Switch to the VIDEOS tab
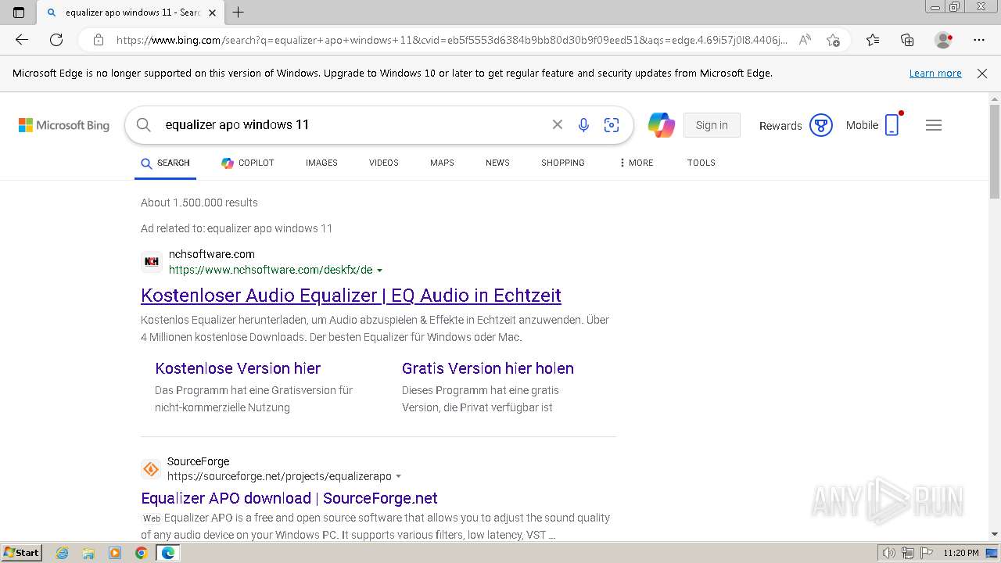 point(384,163)
